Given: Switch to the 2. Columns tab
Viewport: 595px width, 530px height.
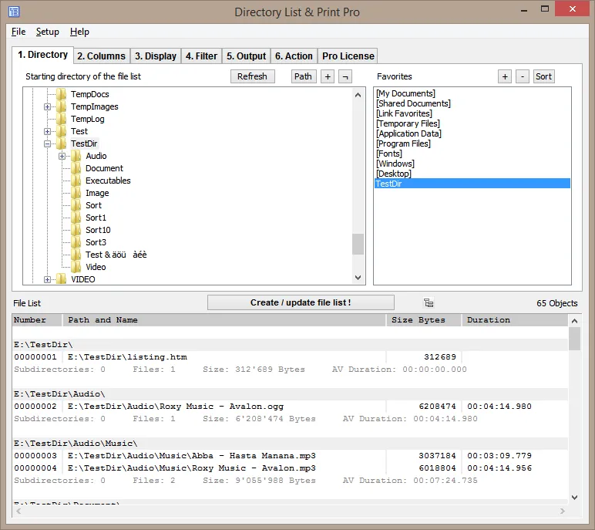Looking at the screenshot, I should point(101,56).
